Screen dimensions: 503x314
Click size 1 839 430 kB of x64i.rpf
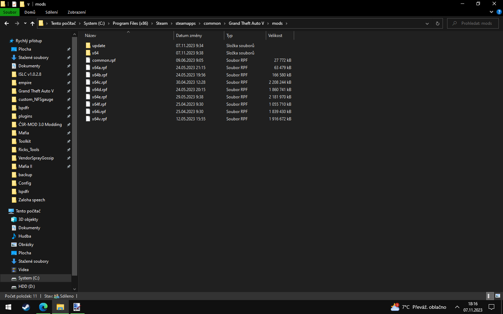[280, 112]
